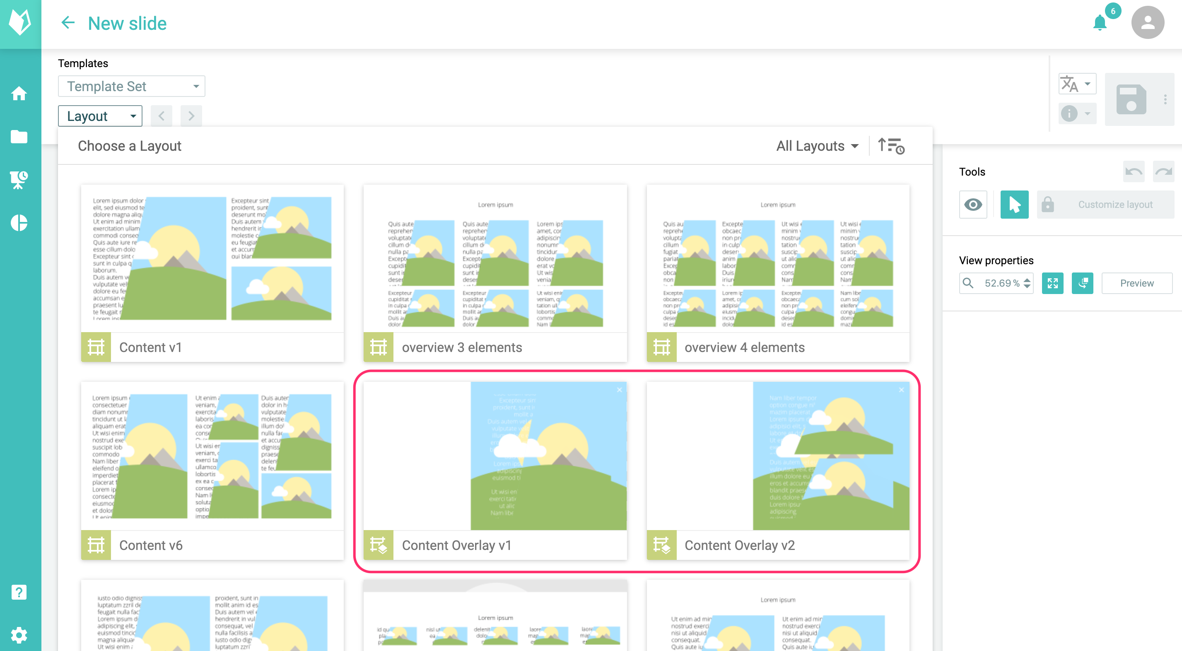
Task: Click the zoom percentage stepper arrows
Action: click(1027, 283)
